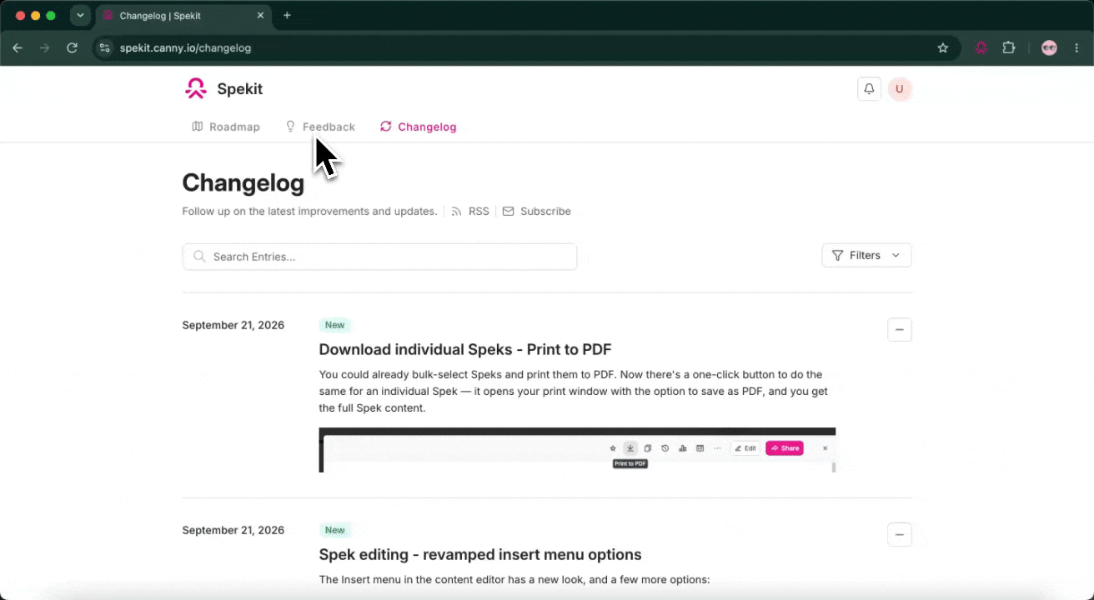Click the "New" label on Spek editing entry
Viewport: 1094px width, 600px height.
click(x=334, y=530)
